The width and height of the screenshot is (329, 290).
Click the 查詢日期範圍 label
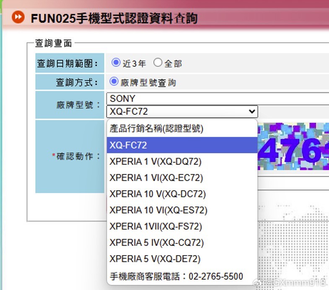point(67,63)
